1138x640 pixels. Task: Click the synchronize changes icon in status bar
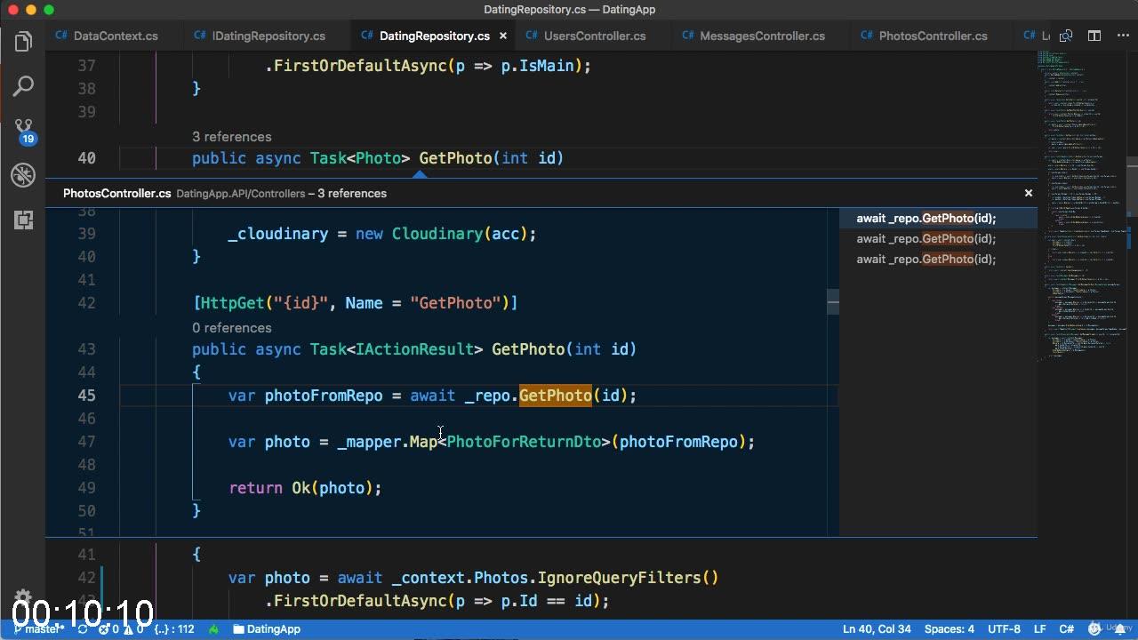click(83, 629)
